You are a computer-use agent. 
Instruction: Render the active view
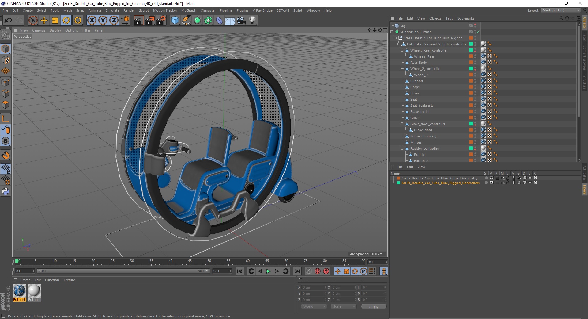(x=138, y=21)
